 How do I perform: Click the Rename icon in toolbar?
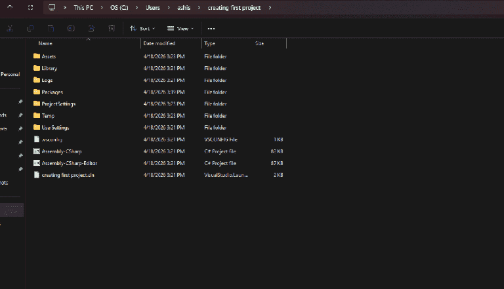[x=71, y=29]
